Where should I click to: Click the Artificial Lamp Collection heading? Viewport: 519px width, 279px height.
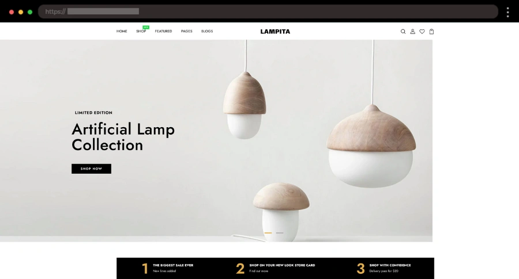[x=123, y=137]
